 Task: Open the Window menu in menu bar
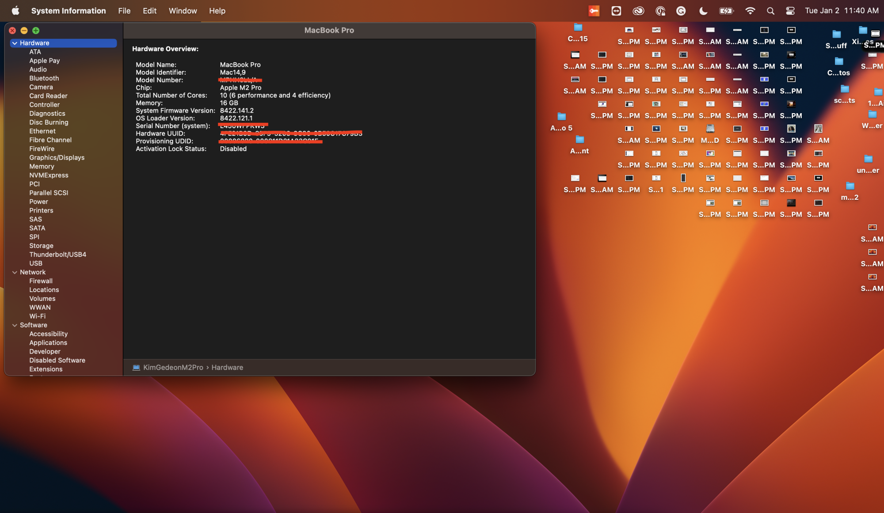pos(182,10)
